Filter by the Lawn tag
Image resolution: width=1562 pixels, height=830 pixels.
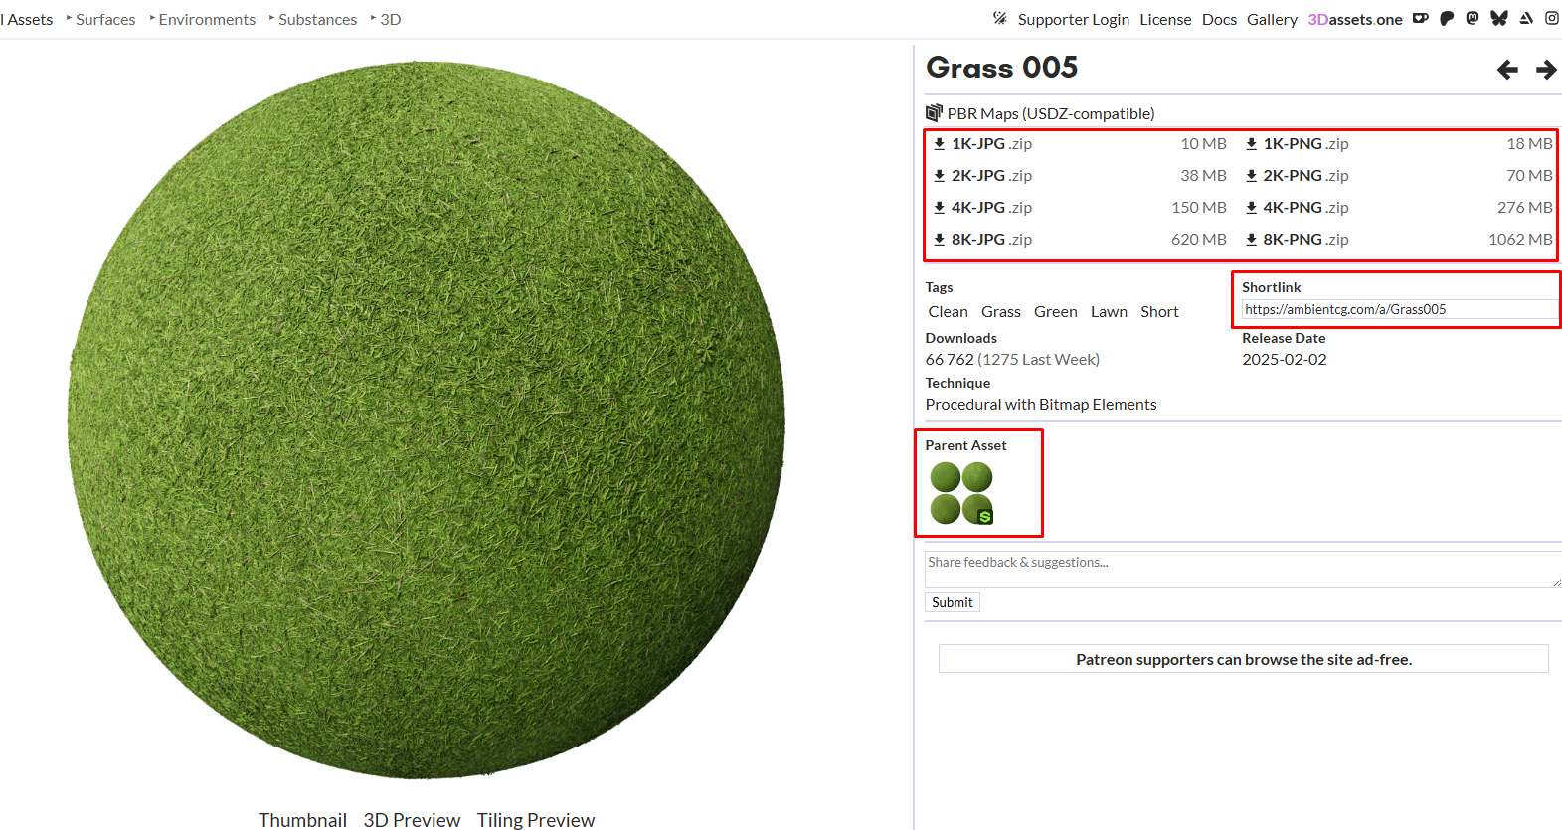(1109, 311)
